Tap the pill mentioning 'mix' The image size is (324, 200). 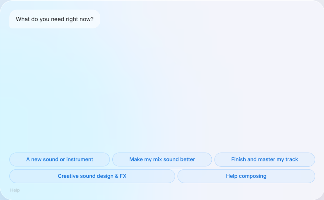[162, 159]
